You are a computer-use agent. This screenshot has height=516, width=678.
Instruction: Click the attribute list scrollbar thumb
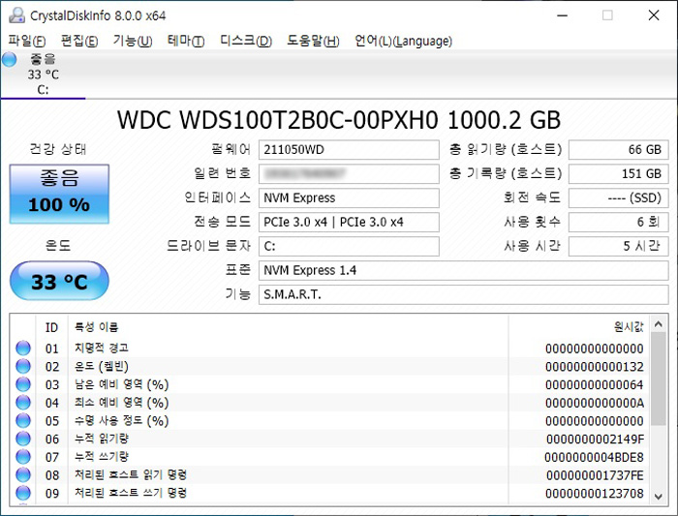(658, 379)
